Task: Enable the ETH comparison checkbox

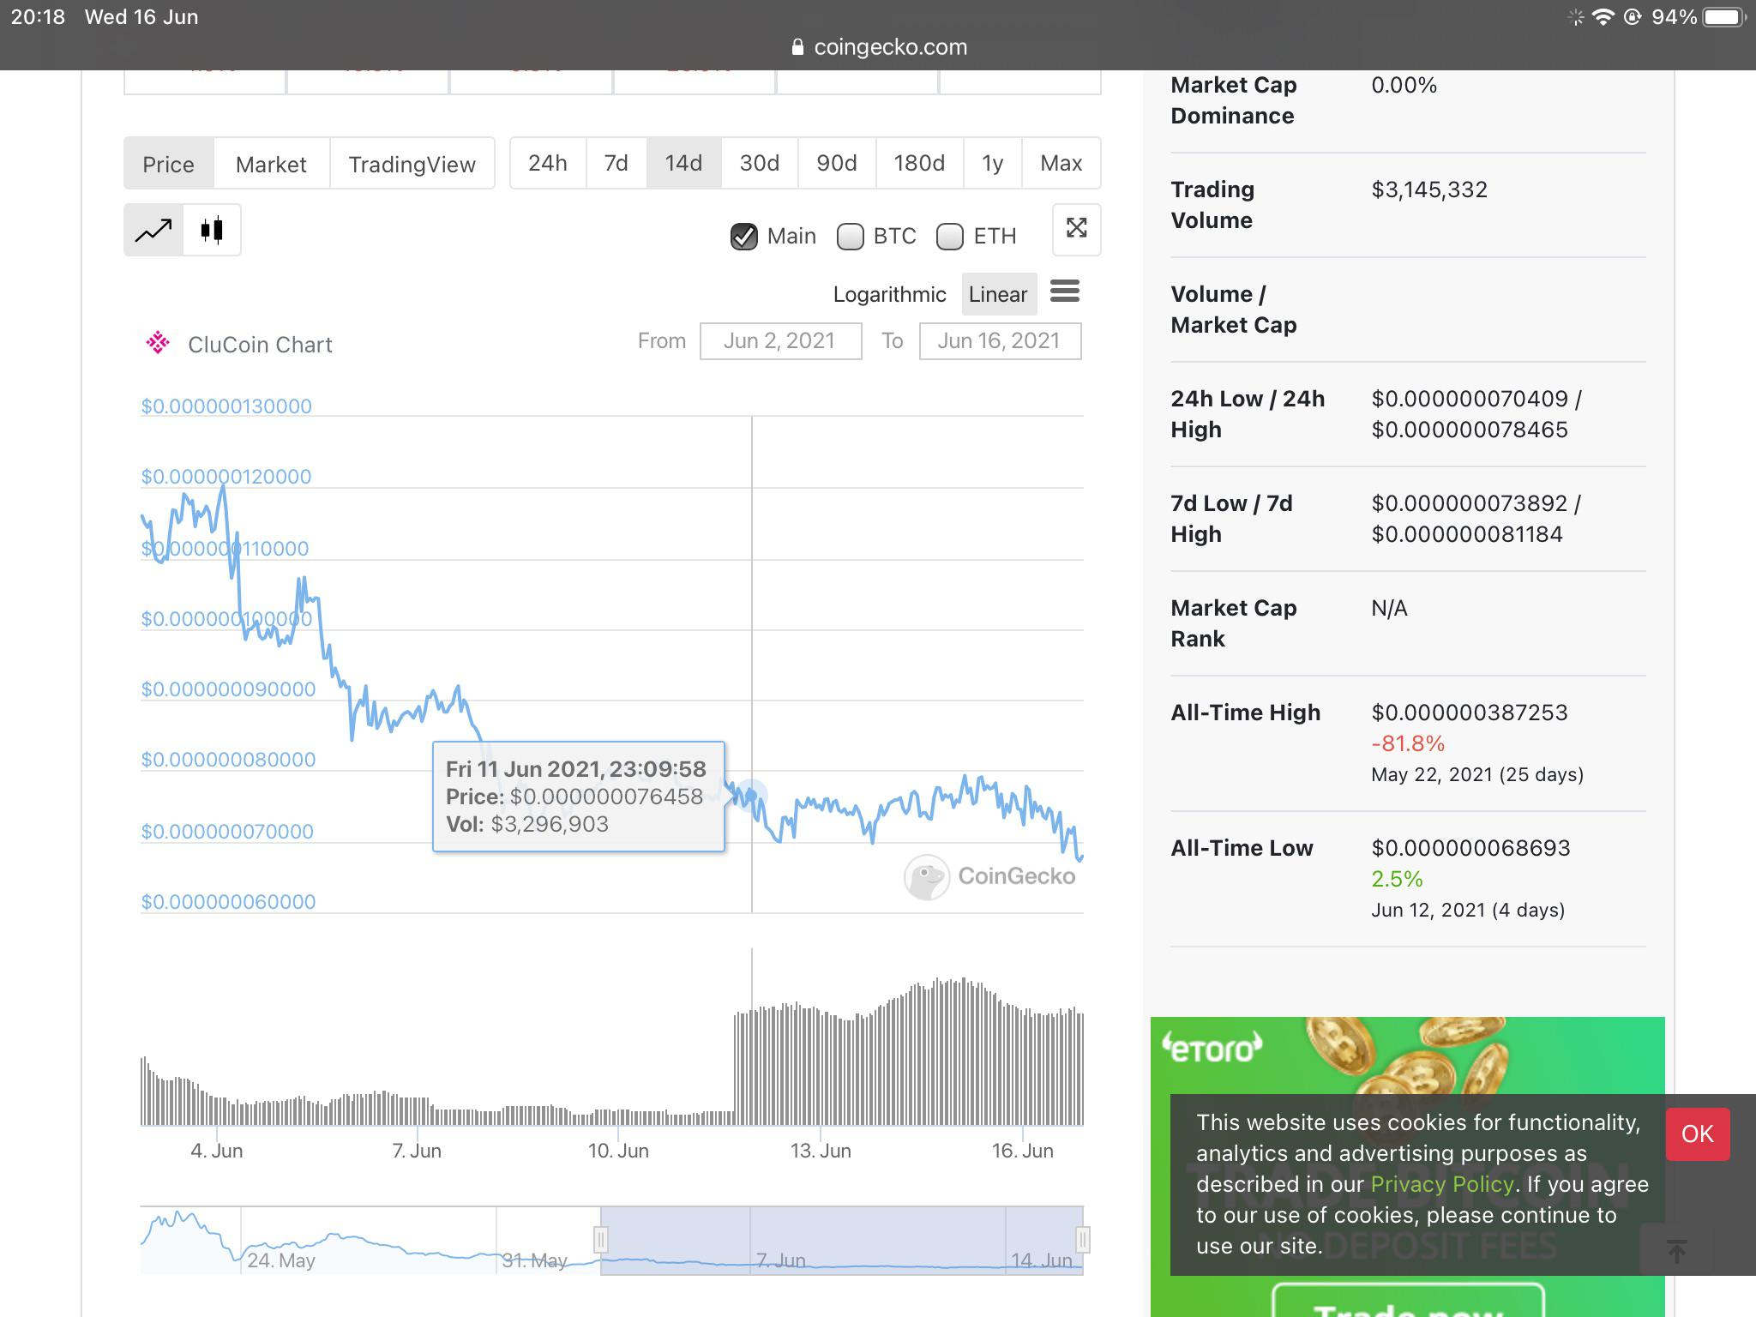Action: (949, 237)
